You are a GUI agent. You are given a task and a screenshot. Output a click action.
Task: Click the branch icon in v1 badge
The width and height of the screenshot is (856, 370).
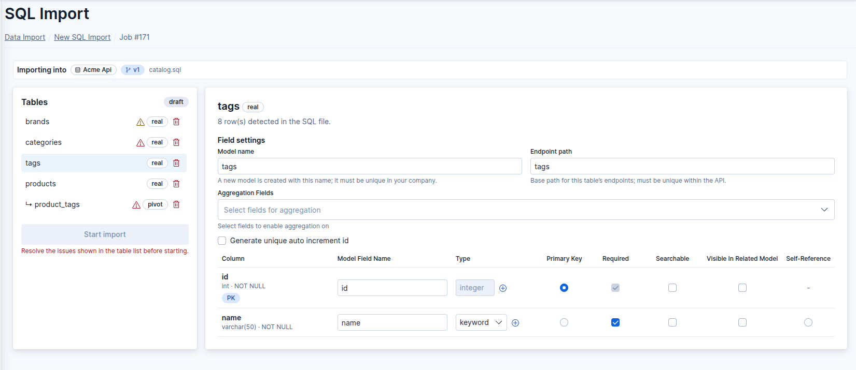128,70
